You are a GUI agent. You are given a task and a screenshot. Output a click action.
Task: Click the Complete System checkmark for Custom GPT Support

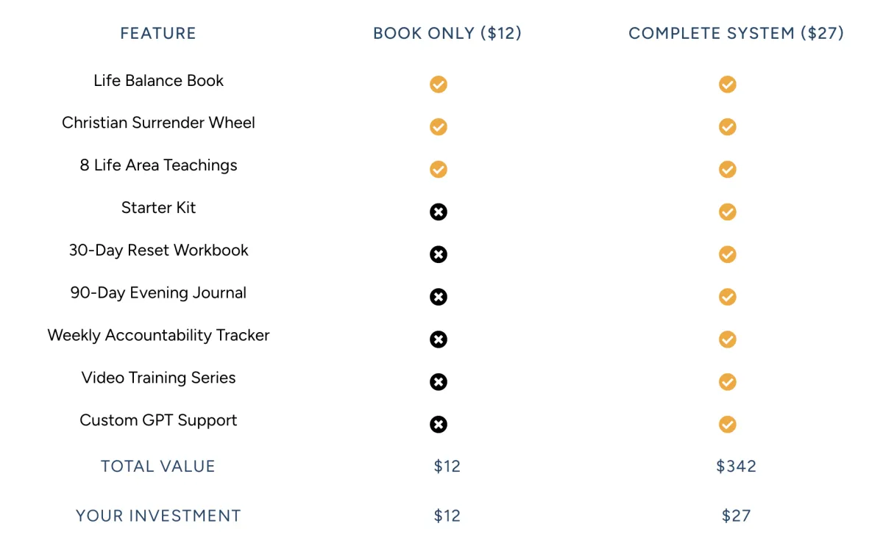(x=727, y=424)
